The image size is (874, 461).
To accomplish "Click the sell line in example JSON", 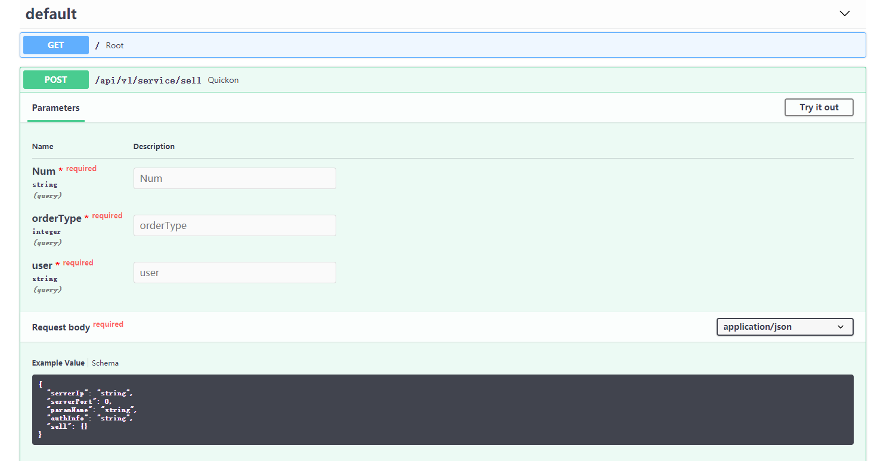I will [67, 426].
